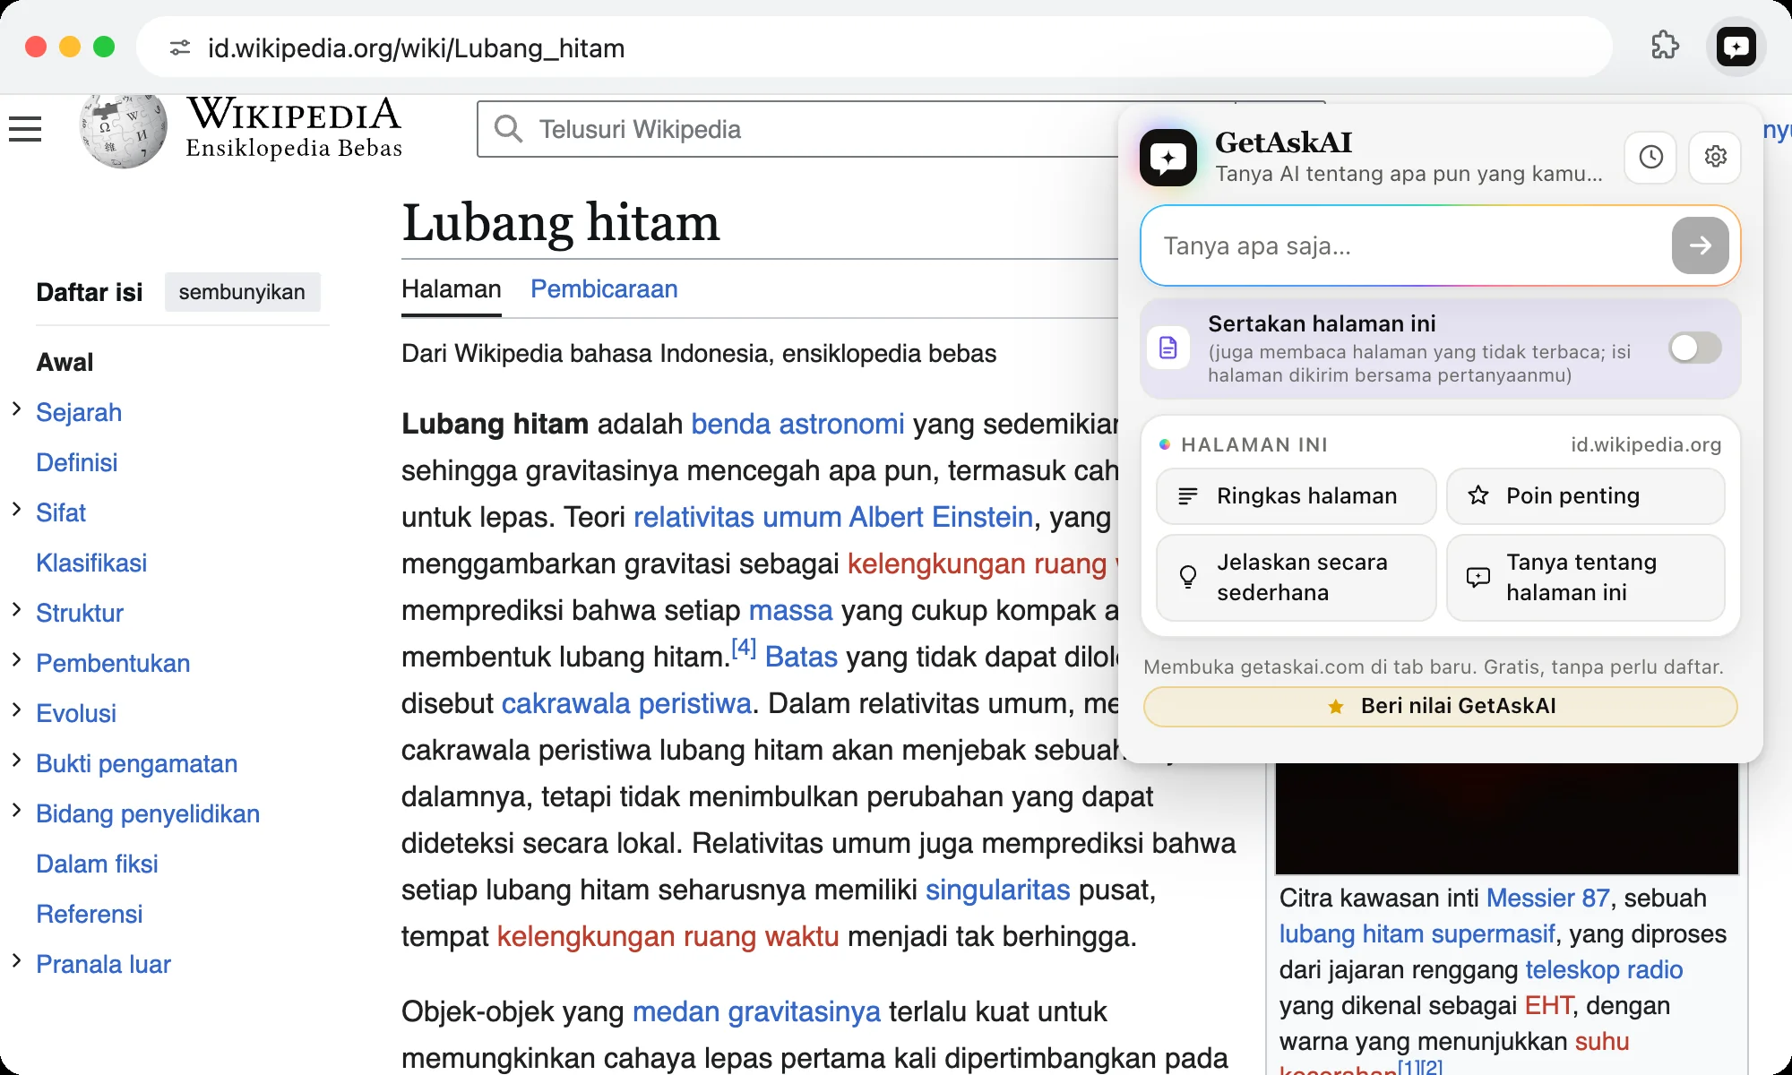Open the cakrawala peristiwa link
1792x1075 pixels.
[x=626, y=703]
